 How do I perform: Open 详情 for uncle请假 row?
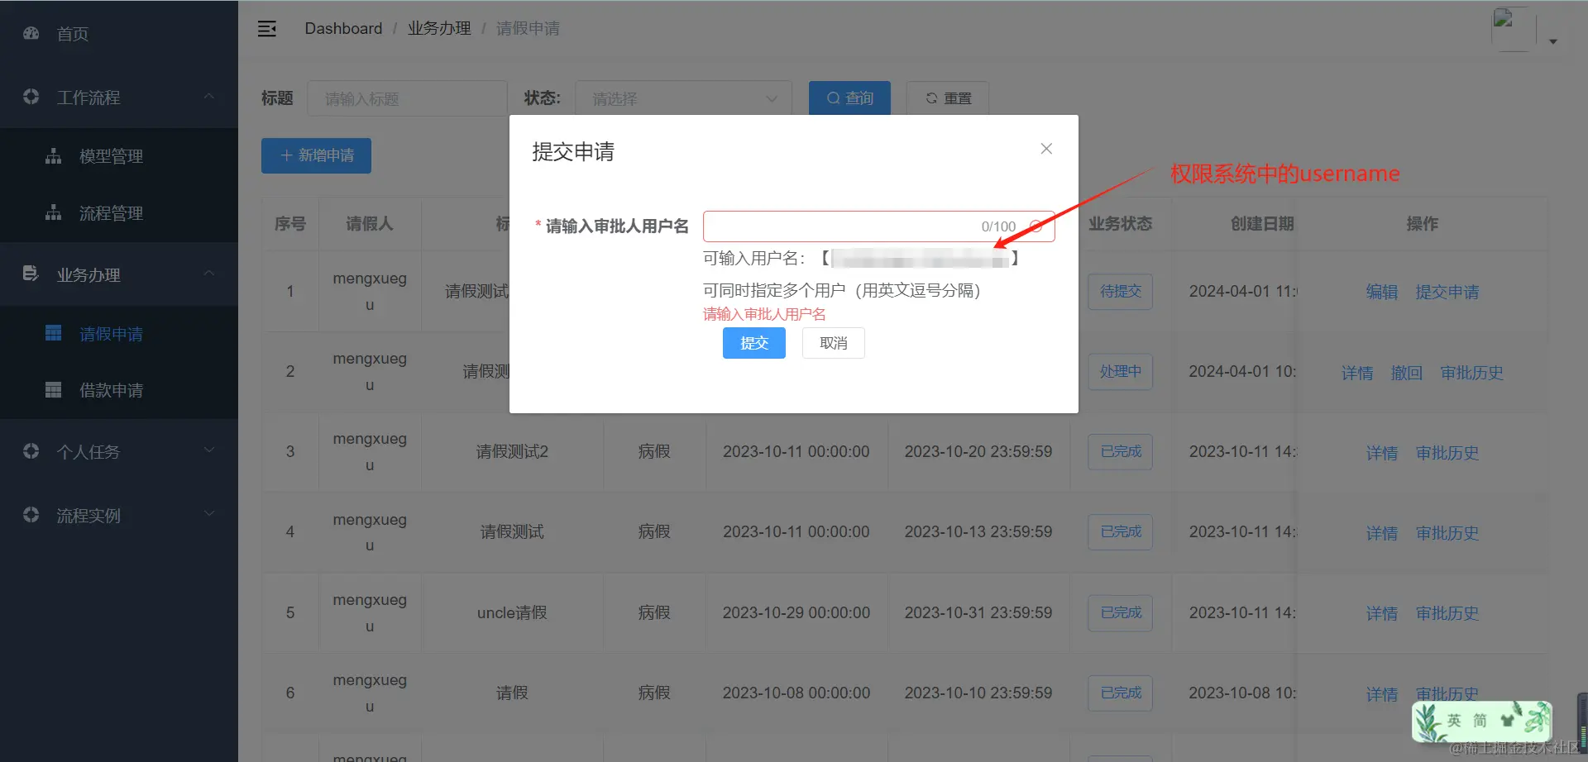click(1382, 613)
